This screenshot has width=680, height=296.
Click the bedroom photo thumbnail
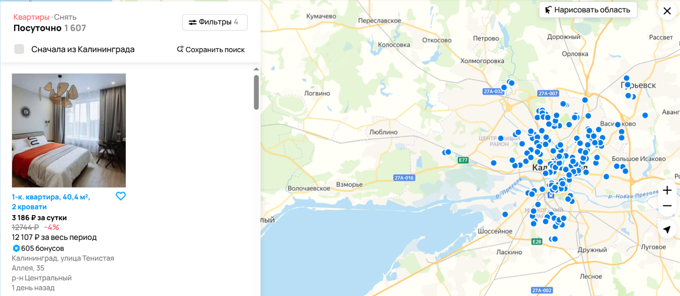pos(69,130)
